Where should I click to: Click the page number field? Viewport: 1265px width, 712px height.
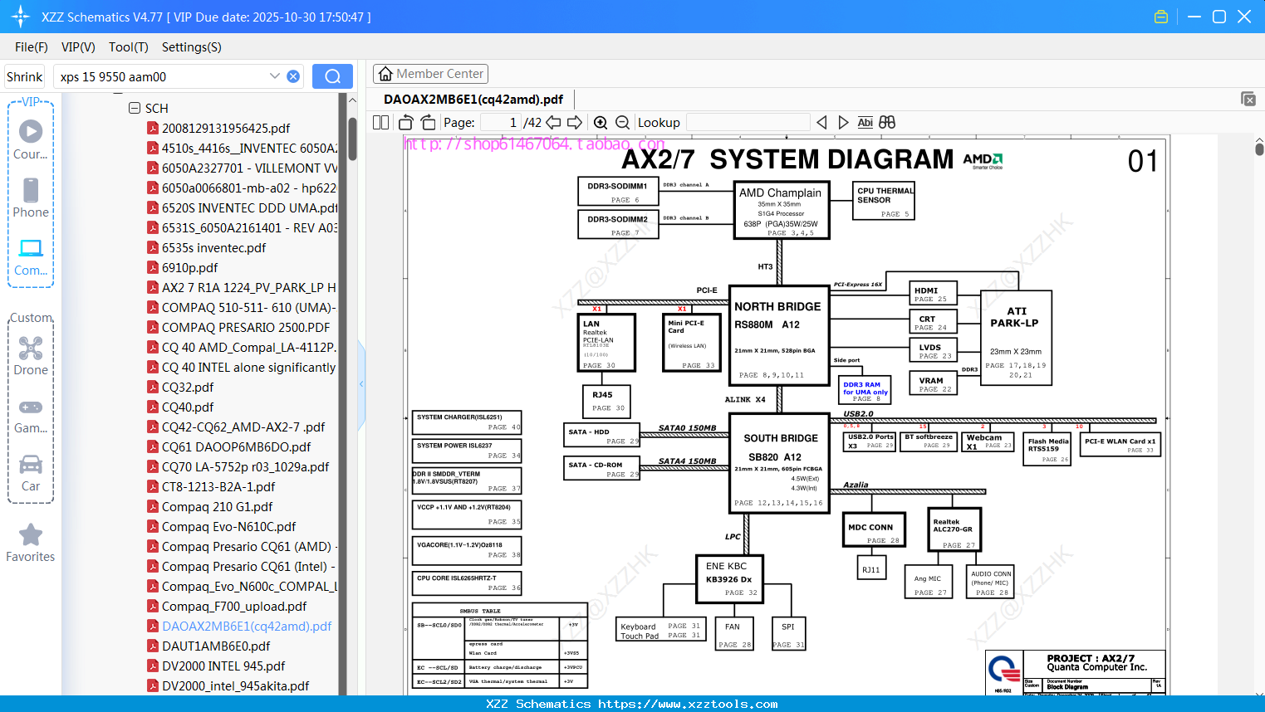[501, 122]
